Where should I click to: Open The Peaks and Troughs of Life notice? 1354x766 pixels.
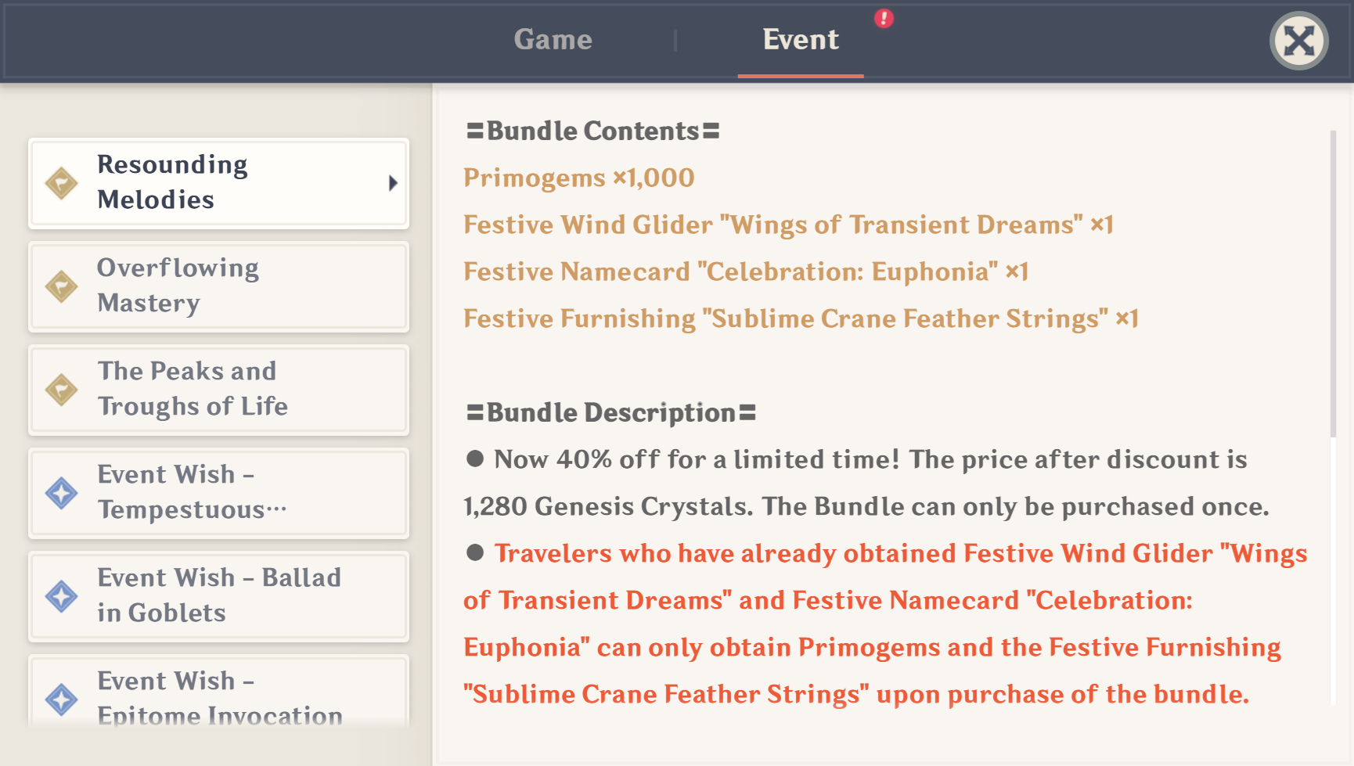219,390
